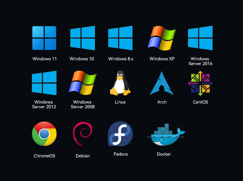The width and height of the screenshot is (243, 181).
Task: Select the "Windows Server 2016" label
Action: pyautogui.click(x=200, y=61)
